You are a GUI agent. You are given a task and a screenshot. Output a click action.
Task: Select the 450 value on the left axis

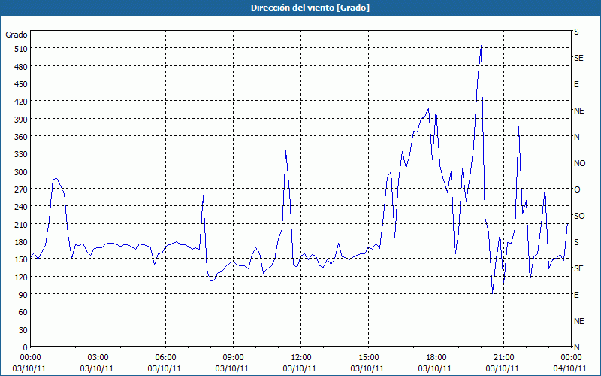[x=21, y=84]
